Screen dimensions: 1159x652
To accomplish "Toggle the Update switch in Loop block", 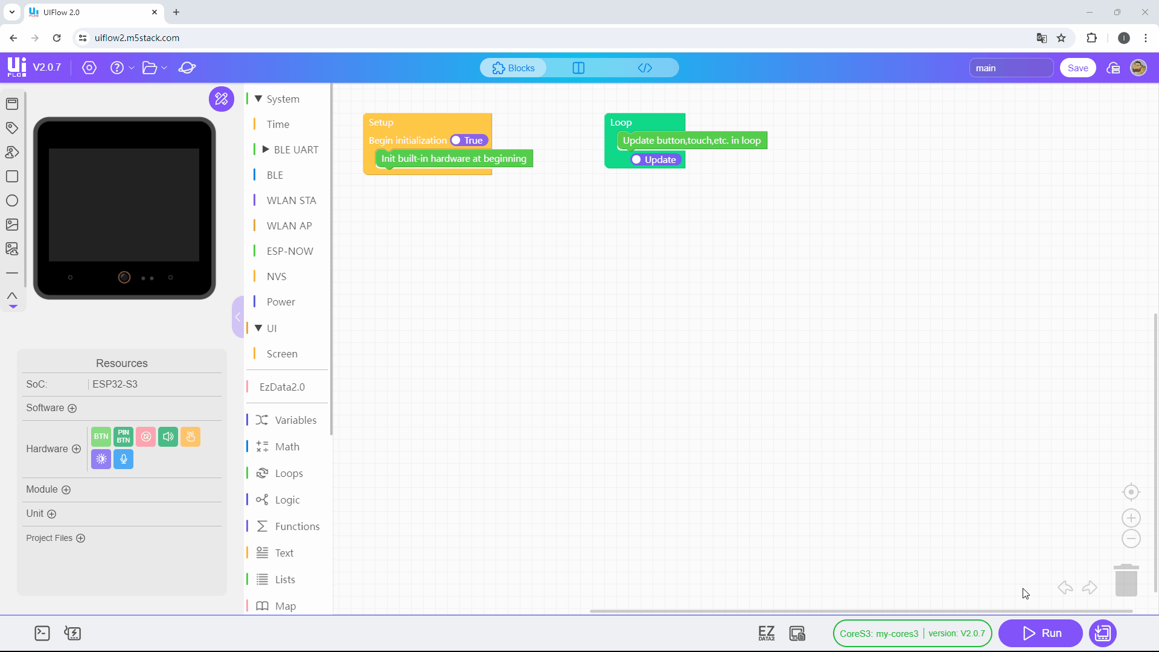I will point(656,160).
